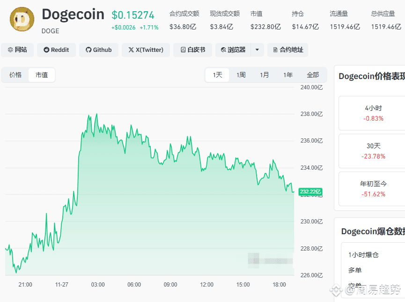Click the 232.22亿 current value marker
The image size is (405, 302).
tap(310, 191)
